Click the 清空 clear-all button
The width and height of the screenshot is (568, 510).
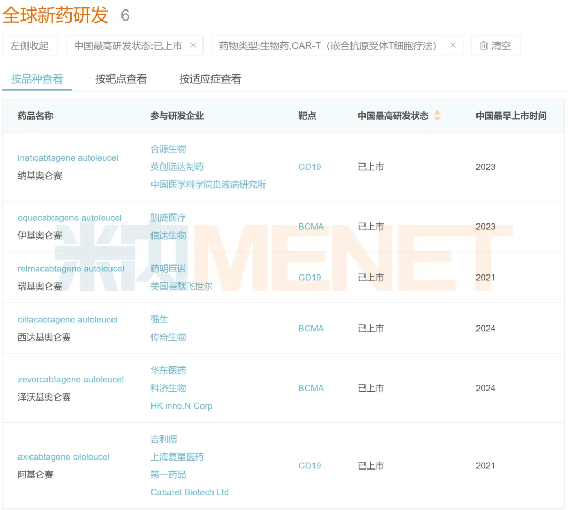click(x=495, y=46)
